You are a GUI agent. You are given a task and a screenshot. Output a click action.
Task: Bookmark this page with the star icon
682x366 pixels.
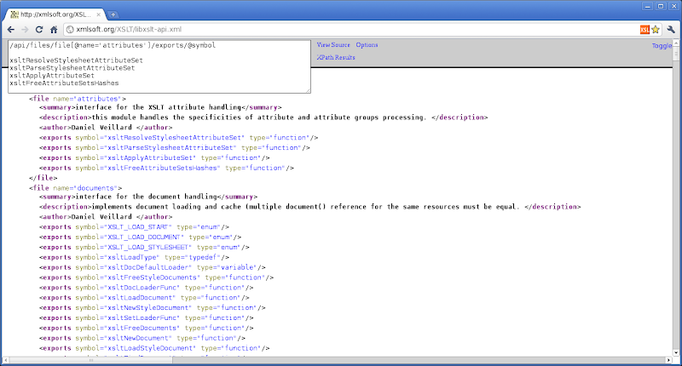[656, 30]
